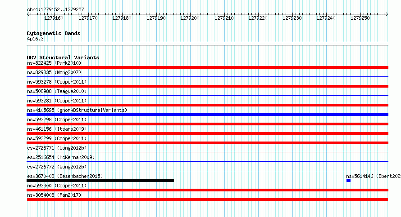401x217 pixels.
Task: Click the thin blue line of nsv508988
Action: [x=207, y=95]
